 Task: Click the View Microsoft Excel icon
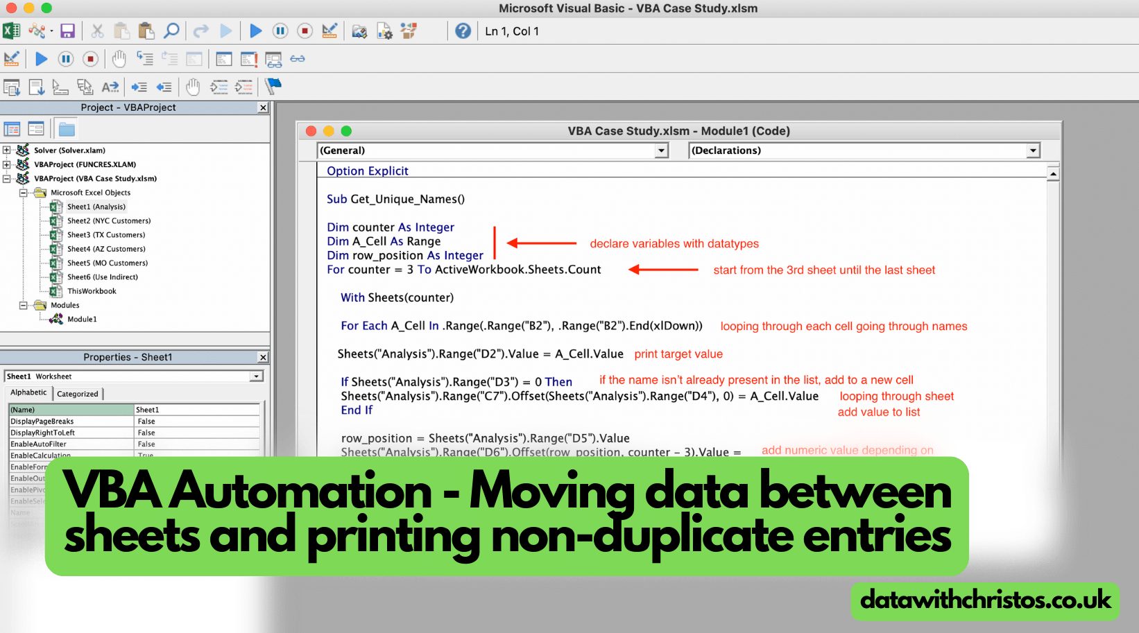[11, 31]
